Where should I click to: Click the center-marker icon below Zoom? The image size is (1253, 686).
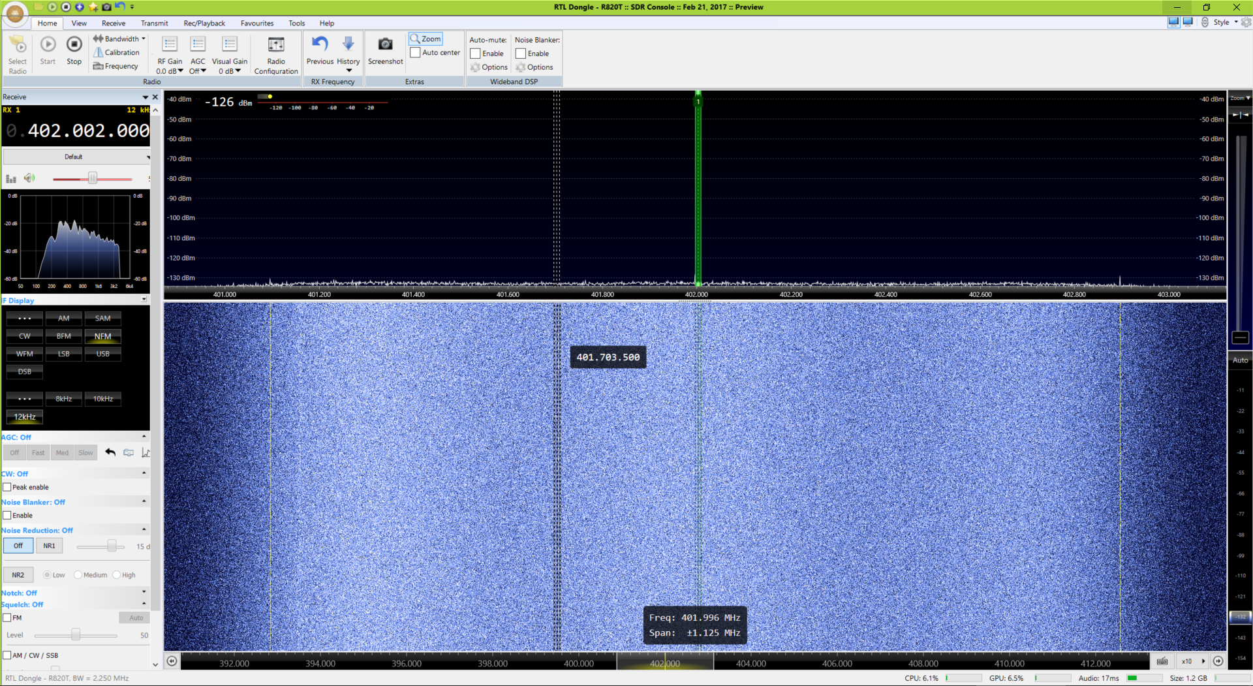[1240, 115]
